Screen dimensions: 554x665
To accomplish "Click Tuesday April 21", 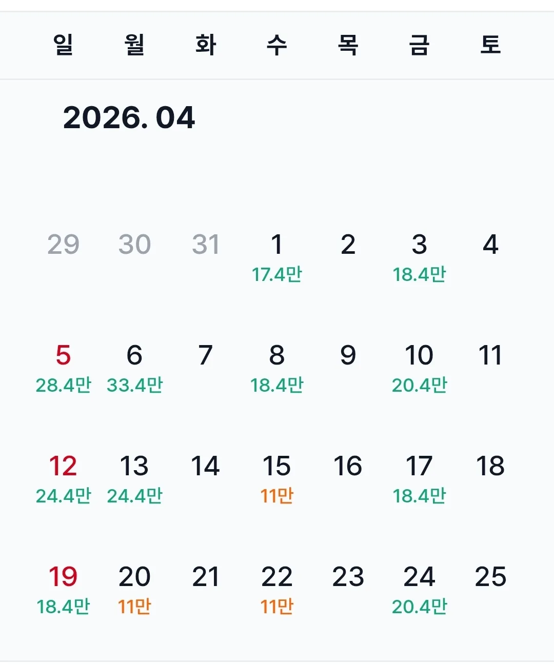I will pos(205,577).
